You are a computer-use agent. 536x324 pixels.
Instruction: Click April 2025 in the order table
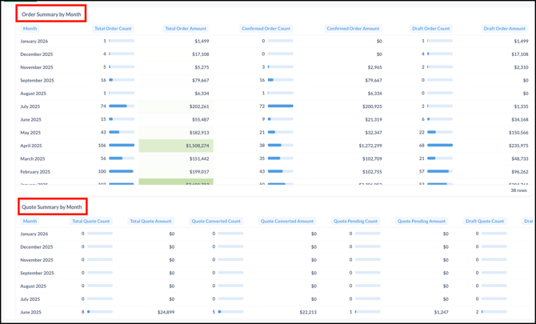(x=31, y=146)
